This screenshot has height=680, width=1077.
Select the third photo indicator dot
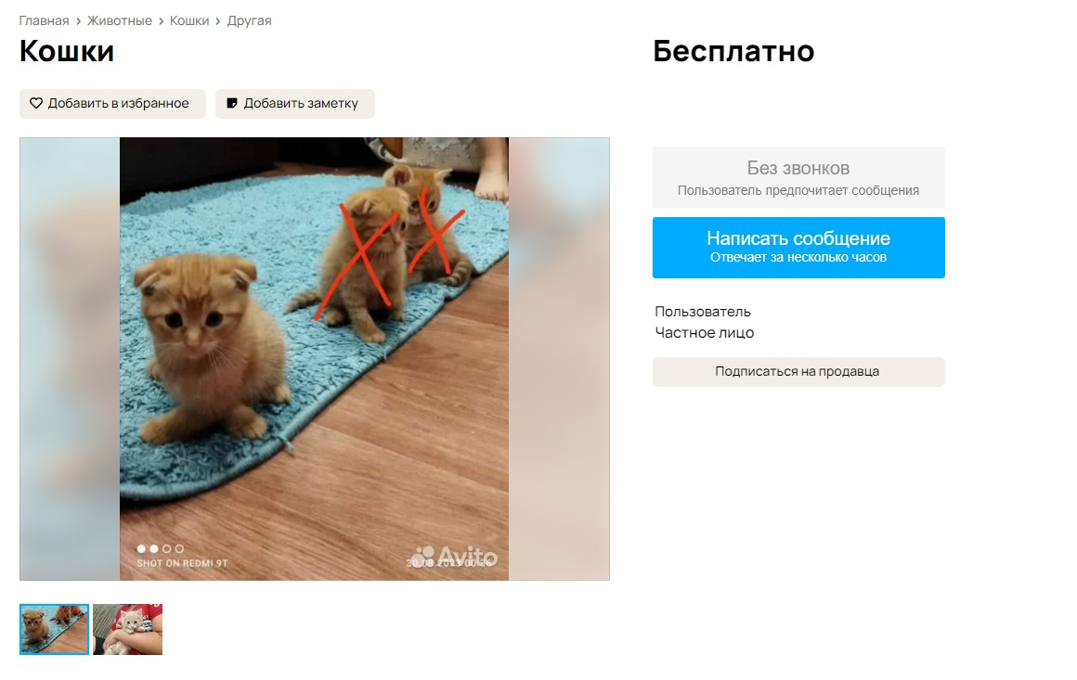pos(166,548)
